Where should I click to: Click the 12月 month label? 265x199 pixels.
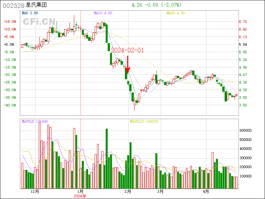pos(35,192)
